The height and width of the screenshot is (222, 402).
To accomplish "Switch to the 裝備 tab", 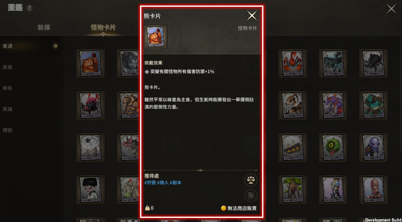I will (x=44, y=27).
